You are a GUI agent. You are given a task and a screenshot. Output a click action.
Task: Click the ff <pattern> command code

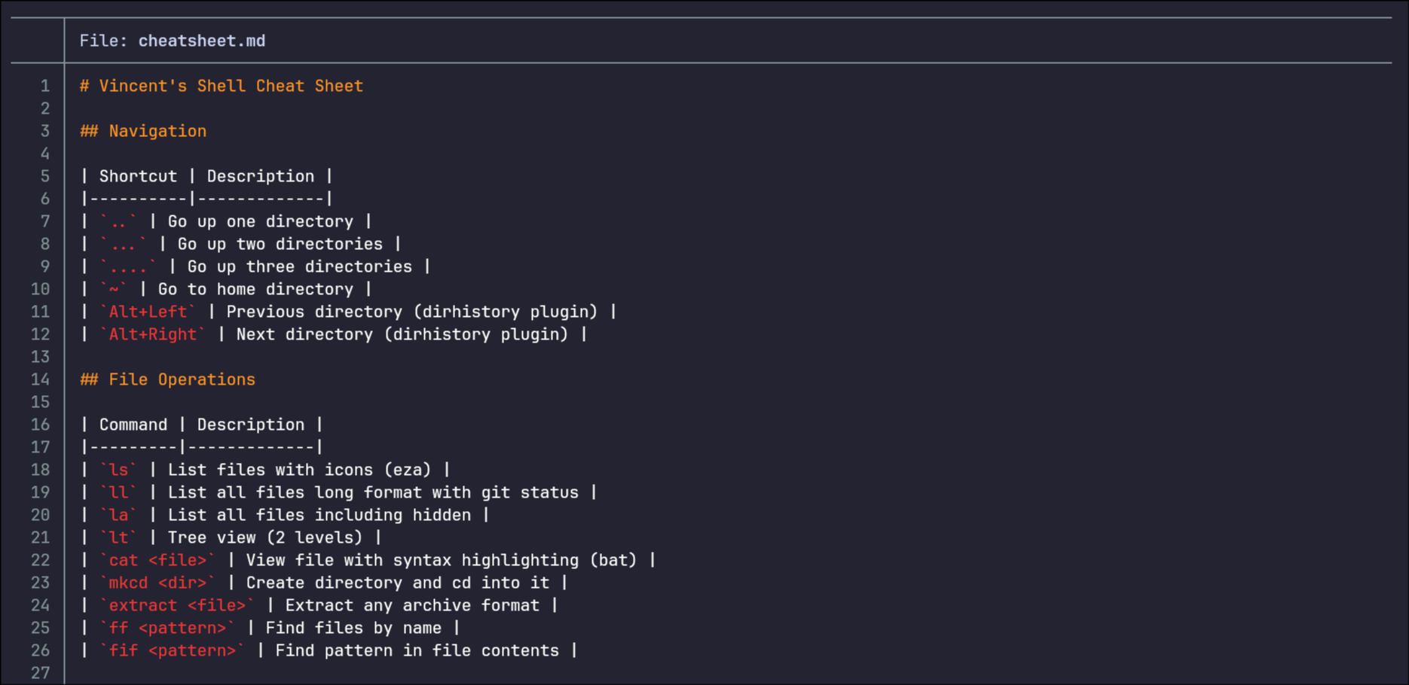click(167, 628)
